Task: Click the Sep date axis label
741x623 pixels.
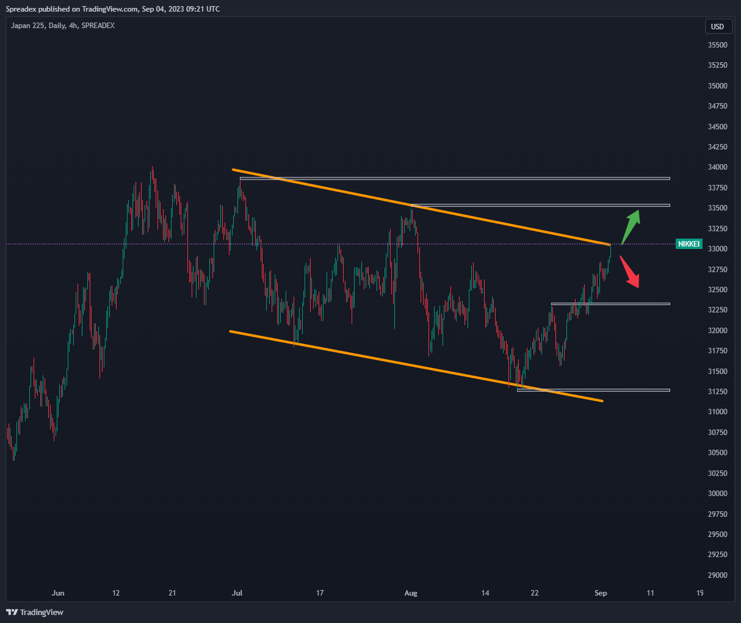Action: pos(601,593)
